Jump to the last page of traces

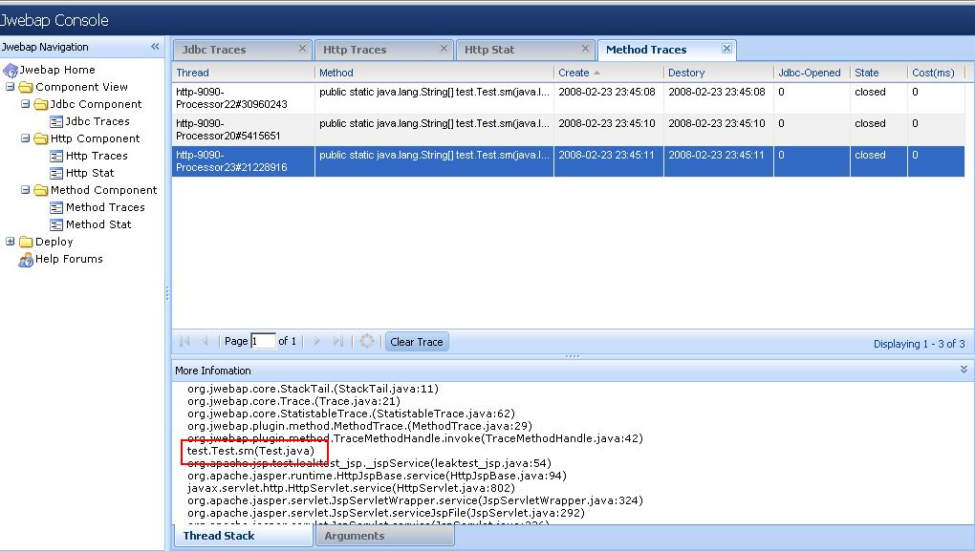(x=337, y=341)
